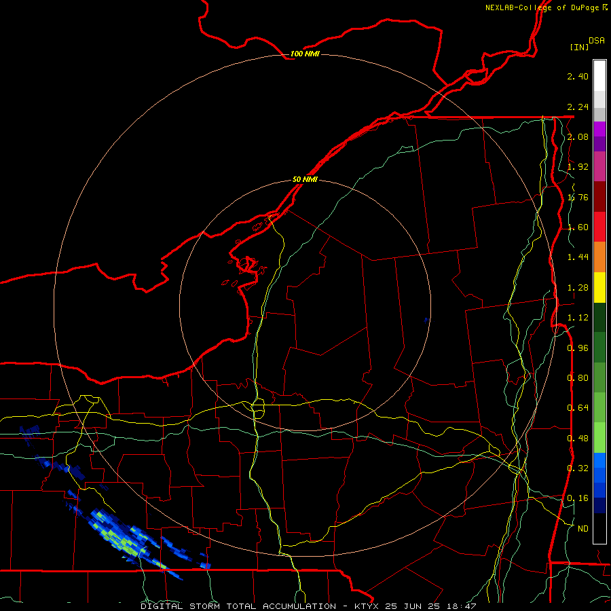
Task: Click the 2.08 legend value
Action: 578,136
